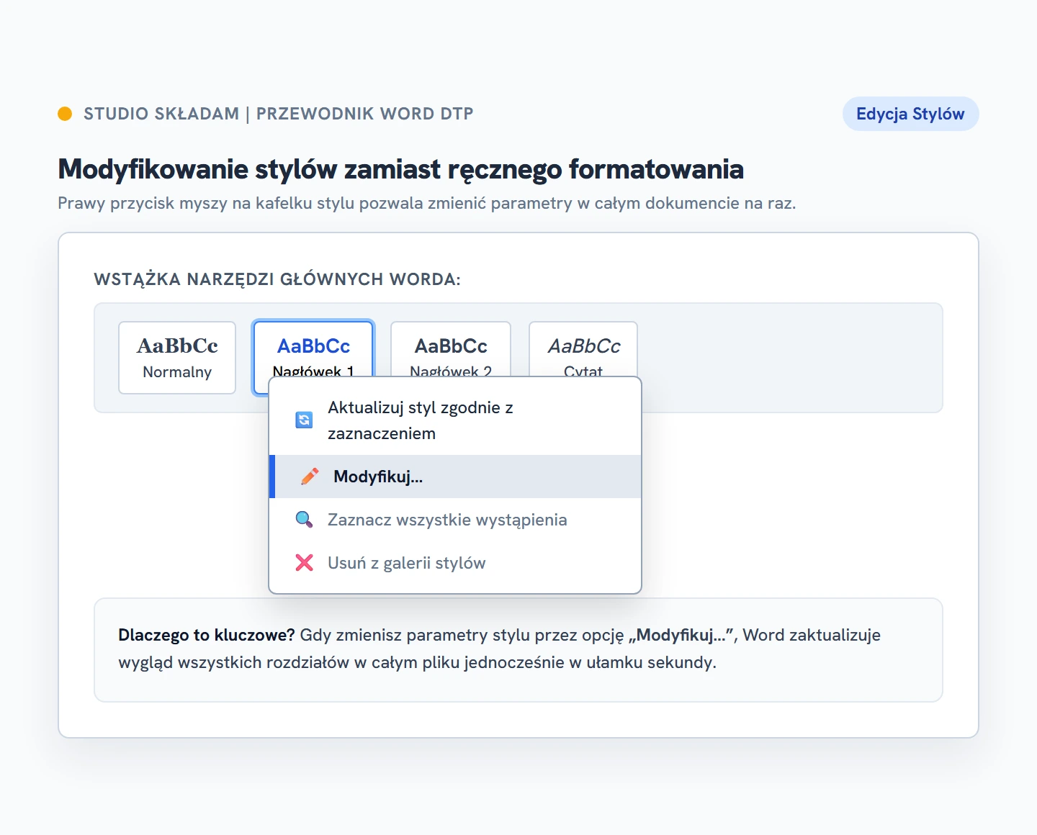This screenshot has height=835, width=1037.
Task: Click the refresh icon beside Aktualizuj styl
Action: pyautogui.click(x=304, y=420)
